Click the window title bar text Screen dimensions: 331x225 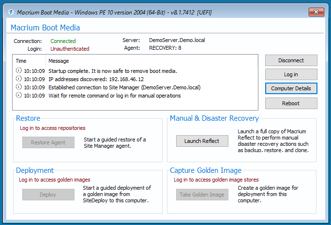tap(114, 13)
